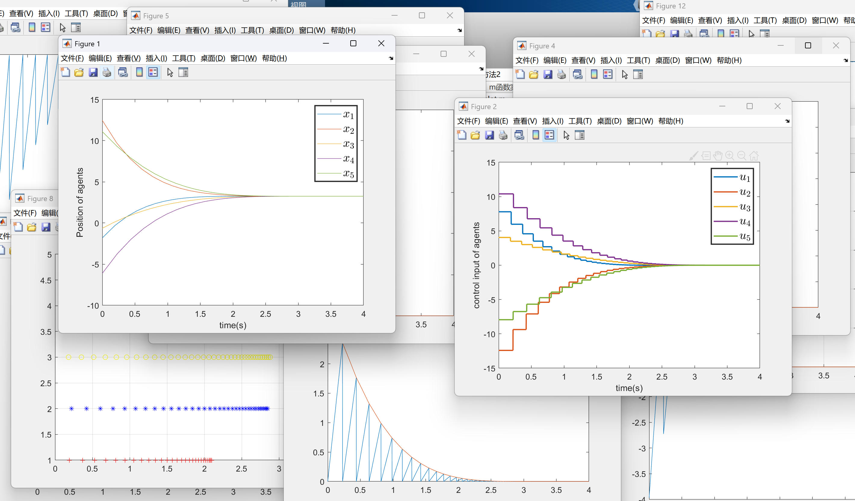855x501 pixels.
Task: Click dock arrow at Figure 2 menu bar right
Action: click(787, 121)
